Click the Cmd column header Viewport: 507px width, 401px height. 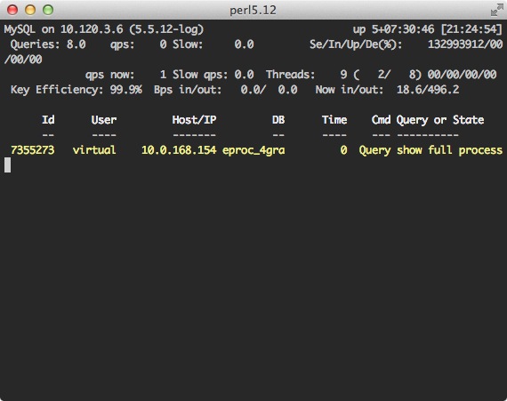(381, 120)
